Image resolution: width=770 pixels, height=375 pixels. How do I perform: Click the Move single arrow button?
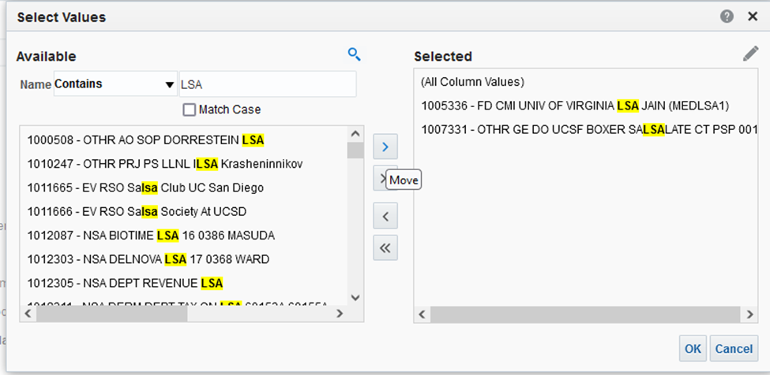coord(385,147)
